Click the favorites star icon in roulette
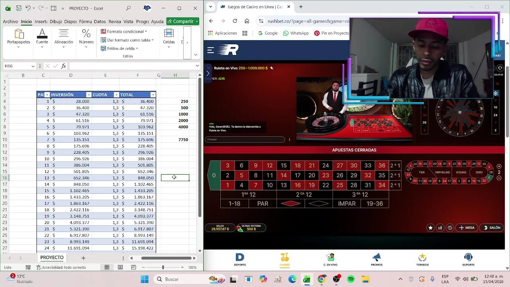Viewport: 510px width, 287px height. pyautogui.click(x=430, y=228)
